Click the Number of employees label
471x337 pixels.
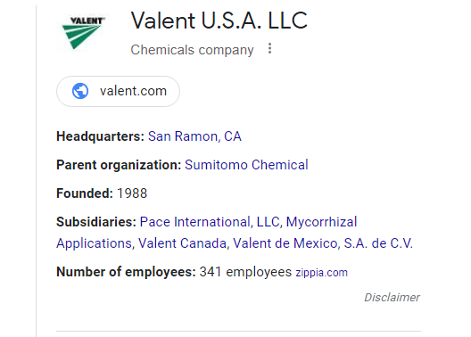(x=126, y=272)
